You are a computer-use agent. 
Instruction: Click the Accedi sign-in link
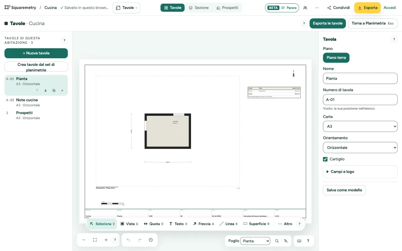[x=390, y=8]
